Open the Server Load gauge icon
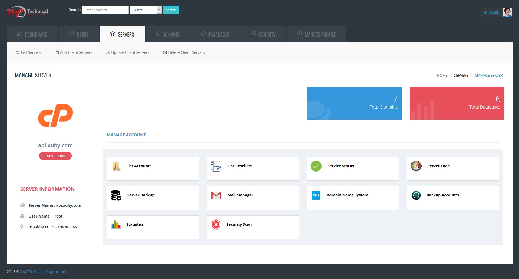 click(x=416, y=166)
